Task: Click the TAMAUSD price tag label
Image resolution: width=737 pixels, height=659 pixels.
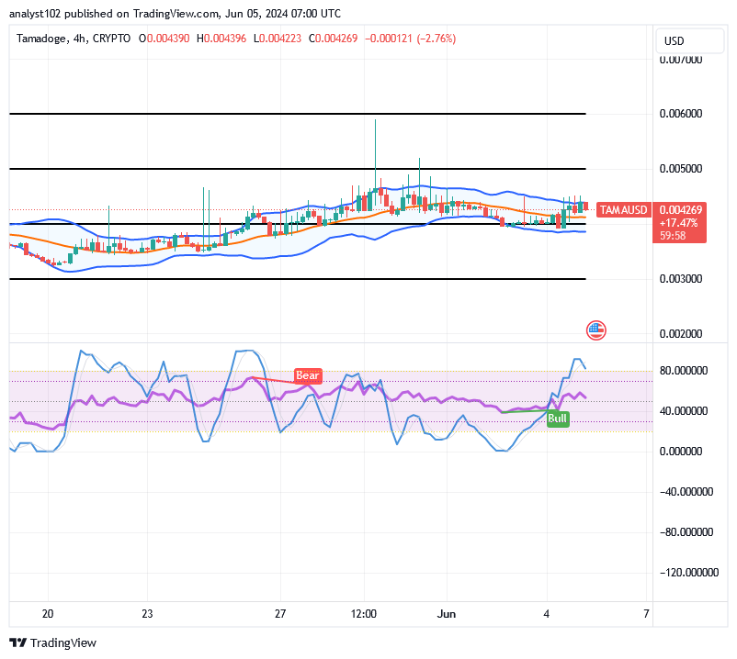Action: point(624,210)
